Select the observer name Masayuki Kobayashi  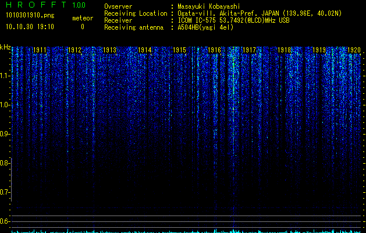[208, 6]
